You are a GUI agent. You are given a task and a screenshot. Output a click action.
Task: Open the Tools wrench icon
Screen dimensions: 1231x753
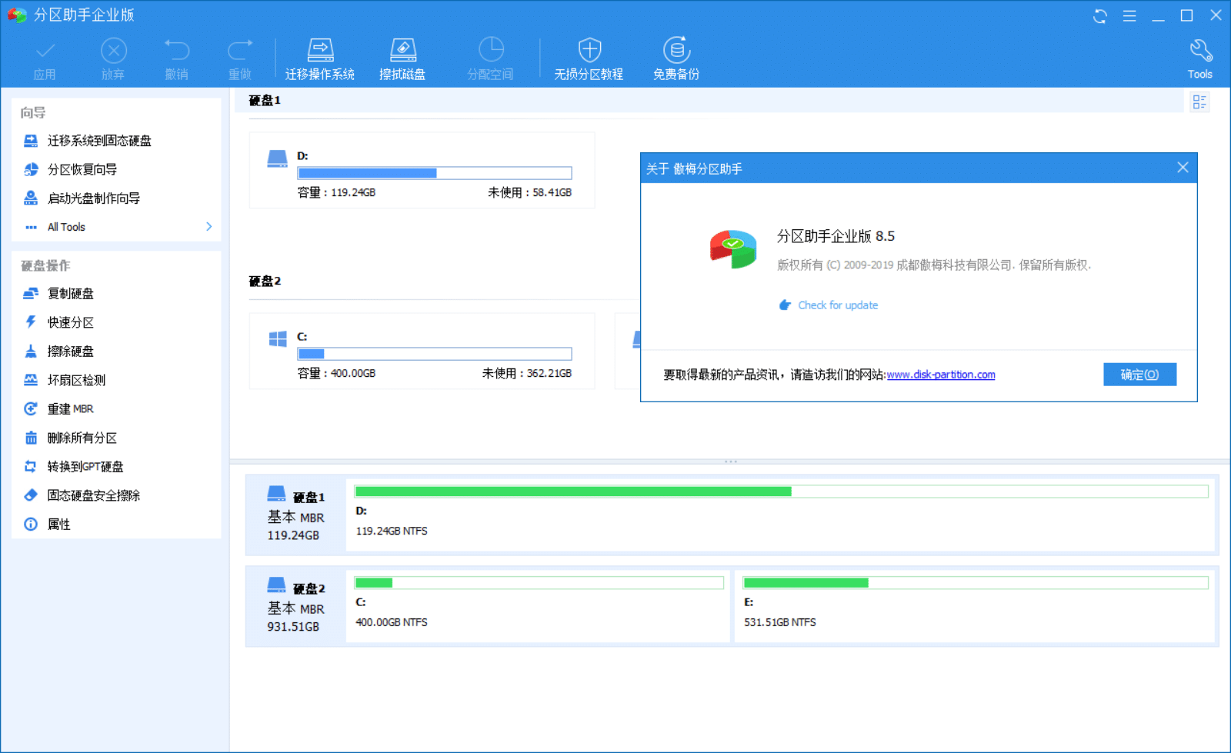[x=1199, y=59]
